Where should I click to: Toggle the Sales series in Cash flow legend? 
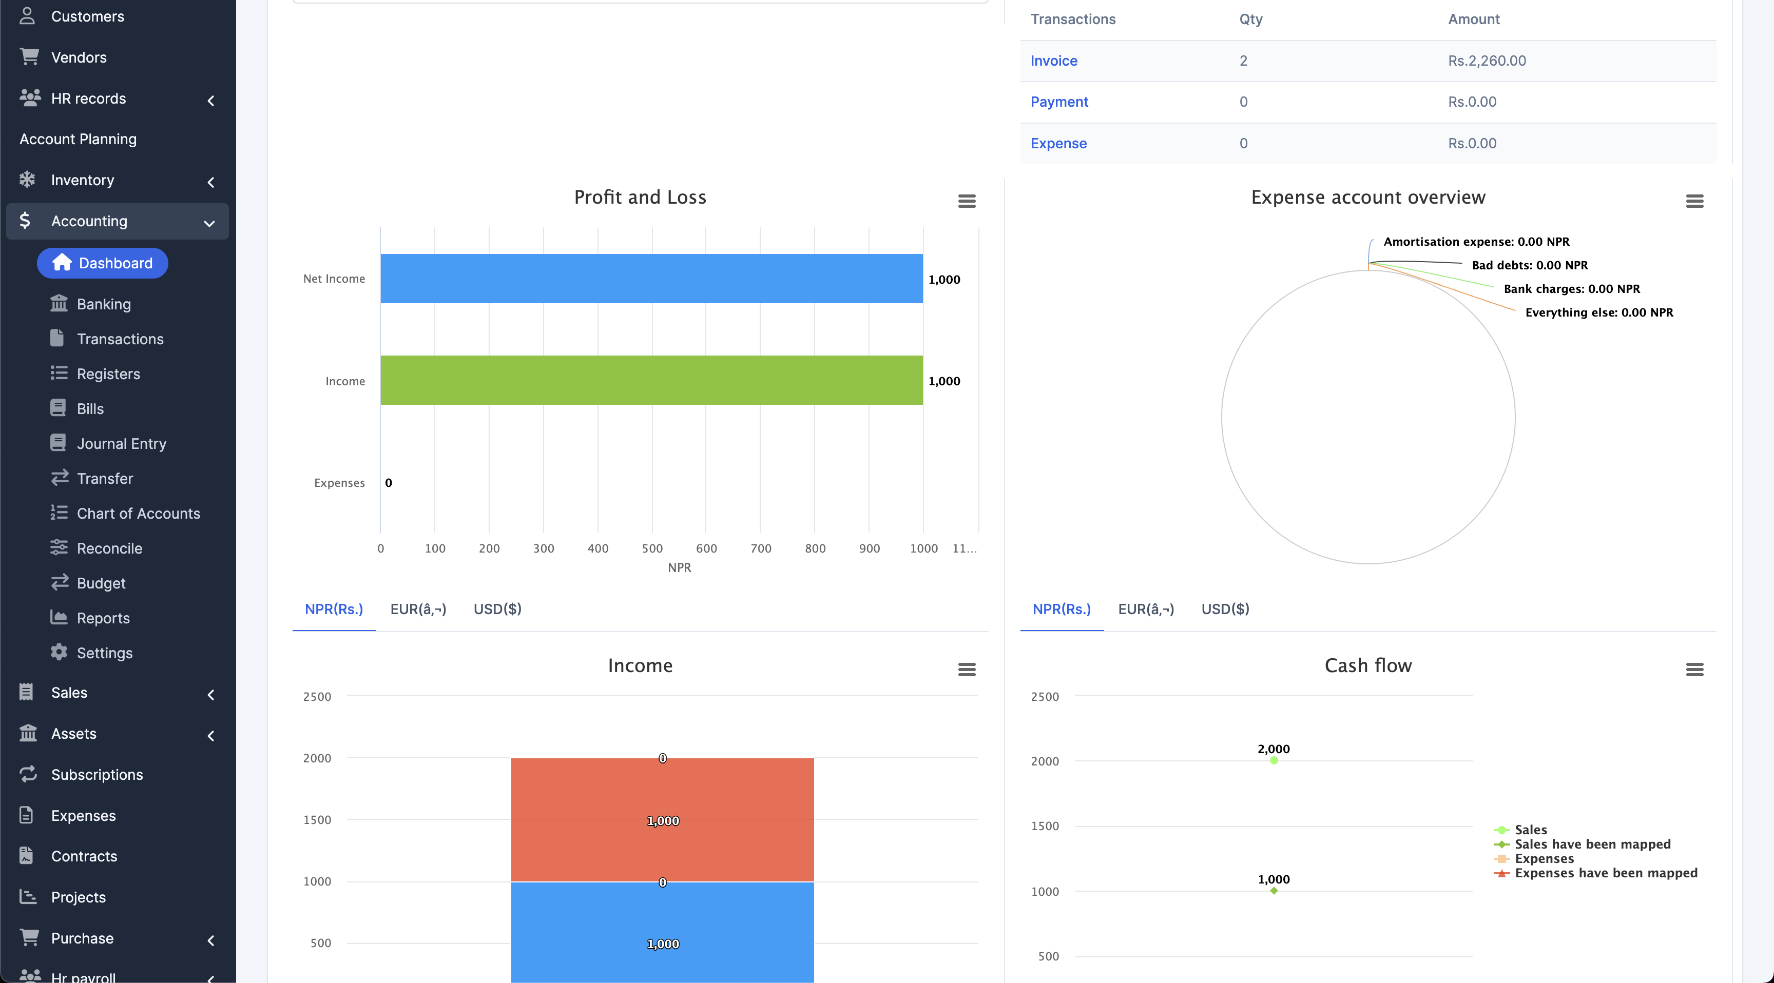pyautogui.click(x=1530, y=830)
